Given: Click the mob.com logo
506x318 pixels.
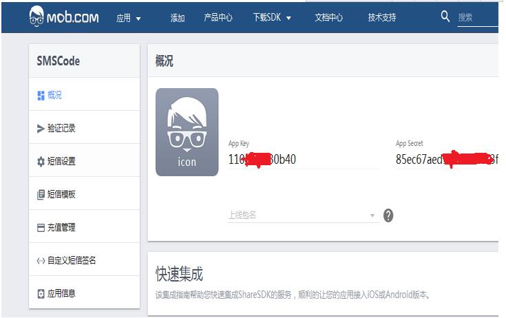Looking at the screenshot, I should tap(63, 17).
